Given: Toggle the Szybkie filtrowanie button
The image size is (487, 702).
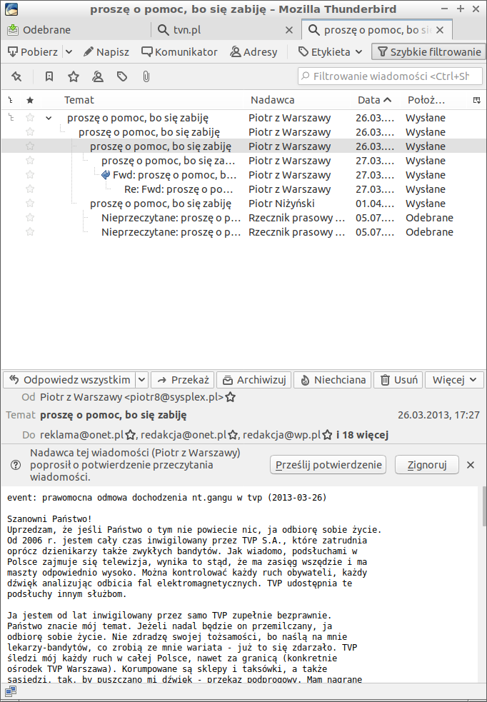Looking at the screenshot, I should [x=429, y=52].
